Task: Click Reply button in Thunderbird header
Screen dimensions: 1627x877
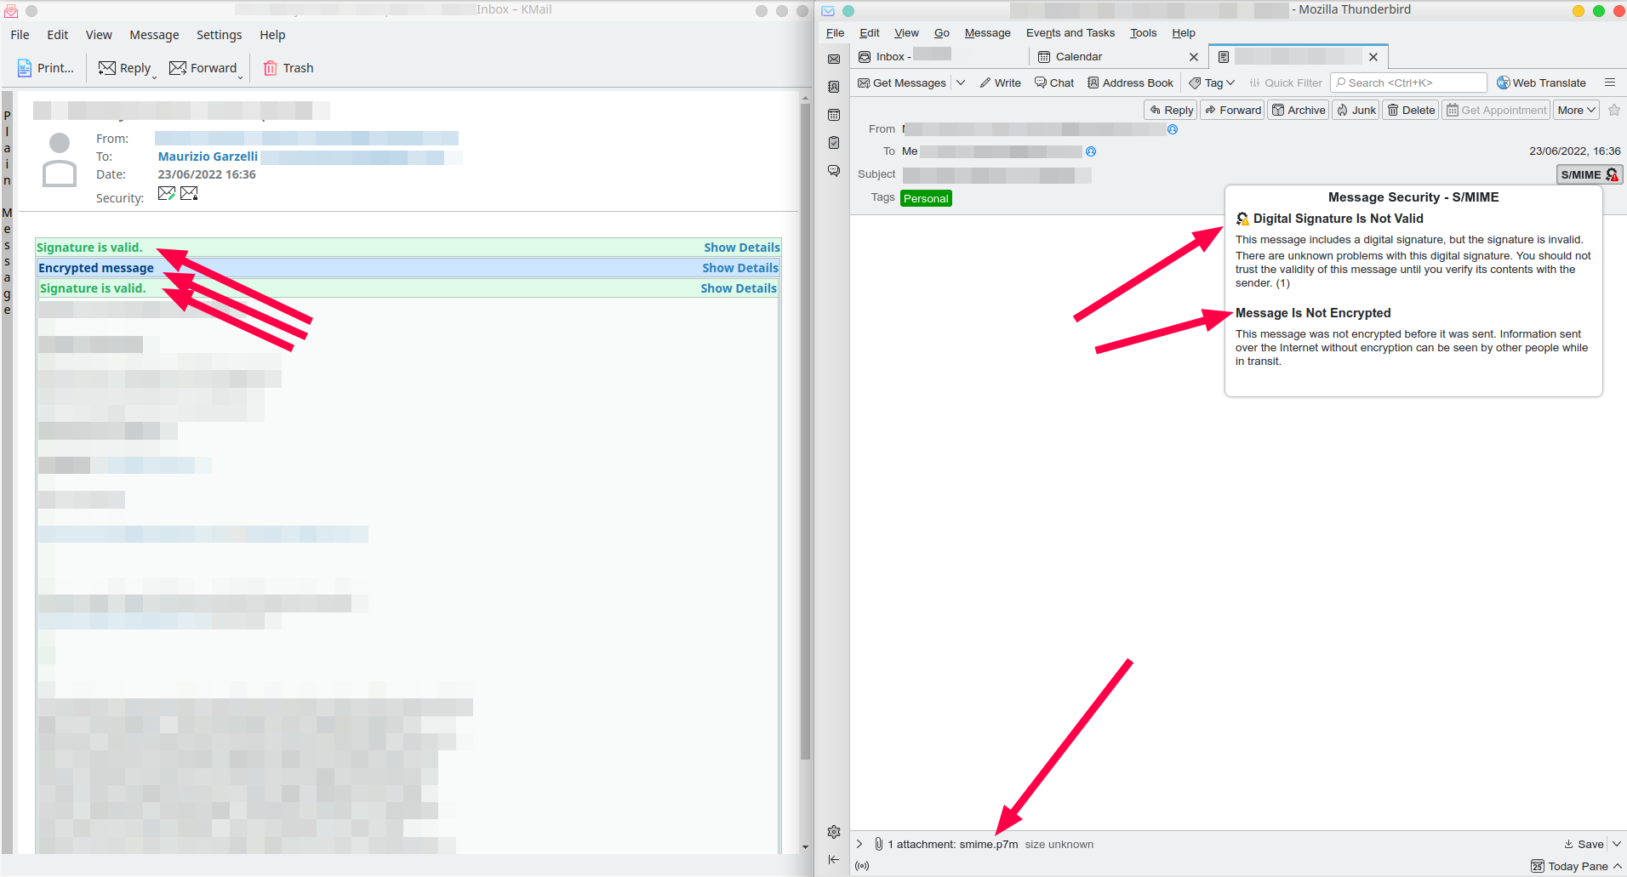Action: 1171,110
